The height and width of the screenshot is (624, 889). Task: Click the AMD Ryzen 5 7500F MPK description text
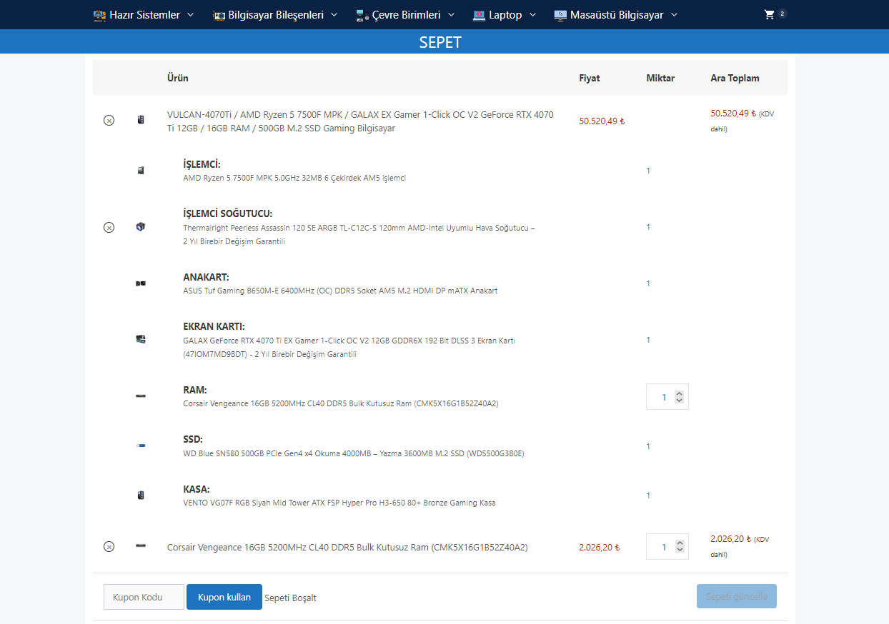(x=294, y=178)
